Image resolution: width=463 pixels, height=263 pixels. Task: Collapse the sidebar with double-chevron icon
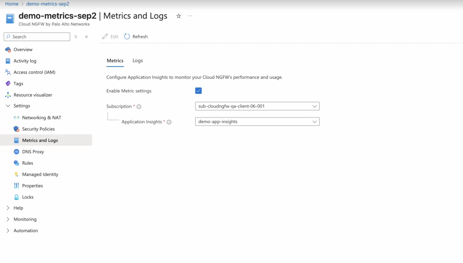86,37
